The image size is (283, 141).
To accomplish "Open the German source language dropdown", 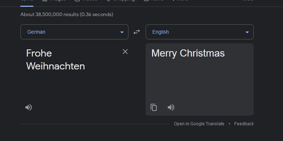I will pos(74,32).
